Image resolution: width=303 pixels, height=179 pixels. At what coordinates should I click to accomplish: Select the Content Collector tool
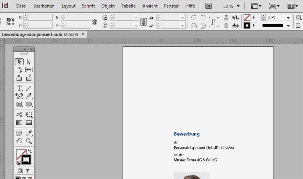tap(19, 78)
